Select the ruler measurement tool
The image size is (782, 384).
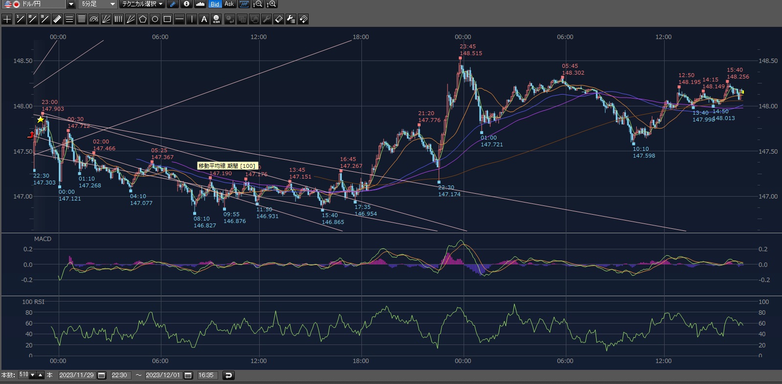[57, 19]
